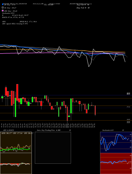
Task: Click the 'Stochastics & RSI' panel title
Action: (113, 130)
